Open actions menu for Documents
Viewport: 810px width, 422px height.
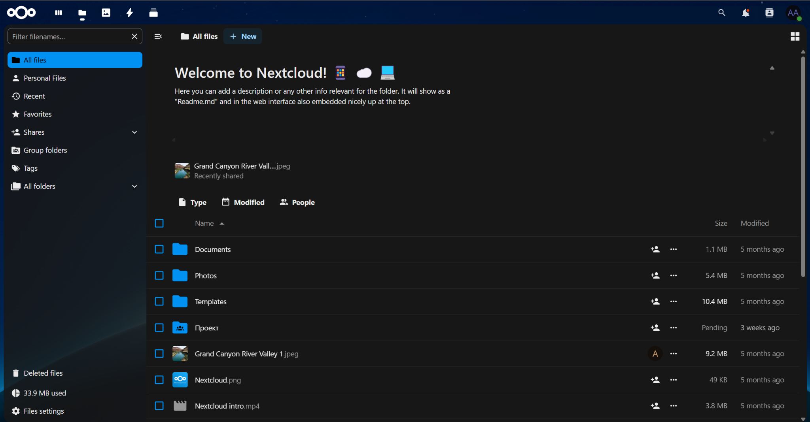click(x=674, y=249)
